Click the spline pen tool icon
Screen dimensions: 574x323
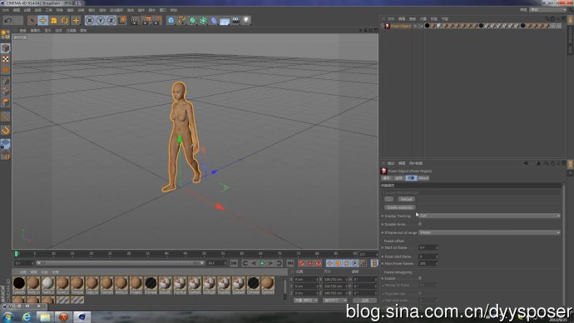coord(181,21)
